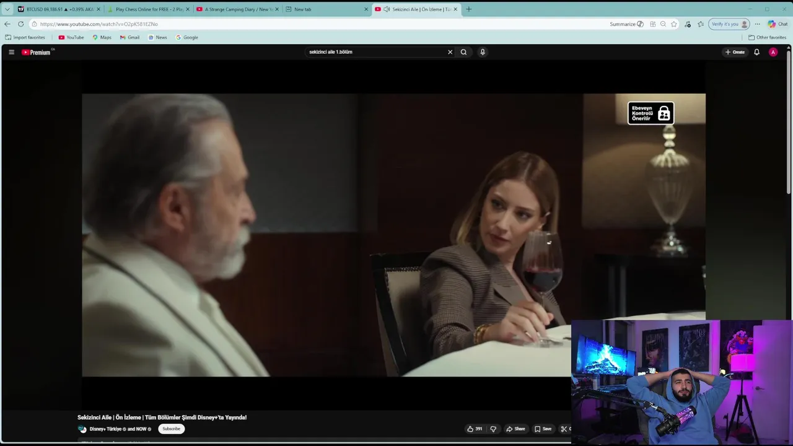
Task: Select the video title Sekizinci Aile Ön İzleme
Action: click(x=162, y=418)
